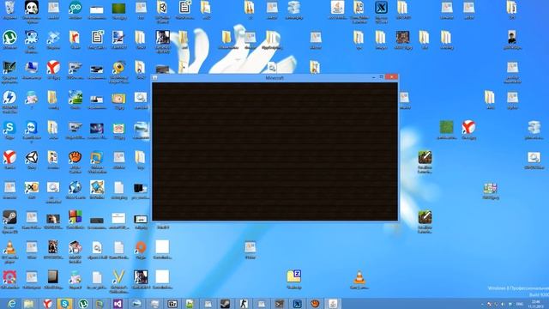
Task: Click the Minecraft window title bar
Action: point(274,78)
